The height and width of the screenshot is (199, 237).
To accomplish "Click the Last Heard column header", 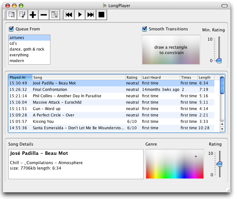I will tap(160, 77).
